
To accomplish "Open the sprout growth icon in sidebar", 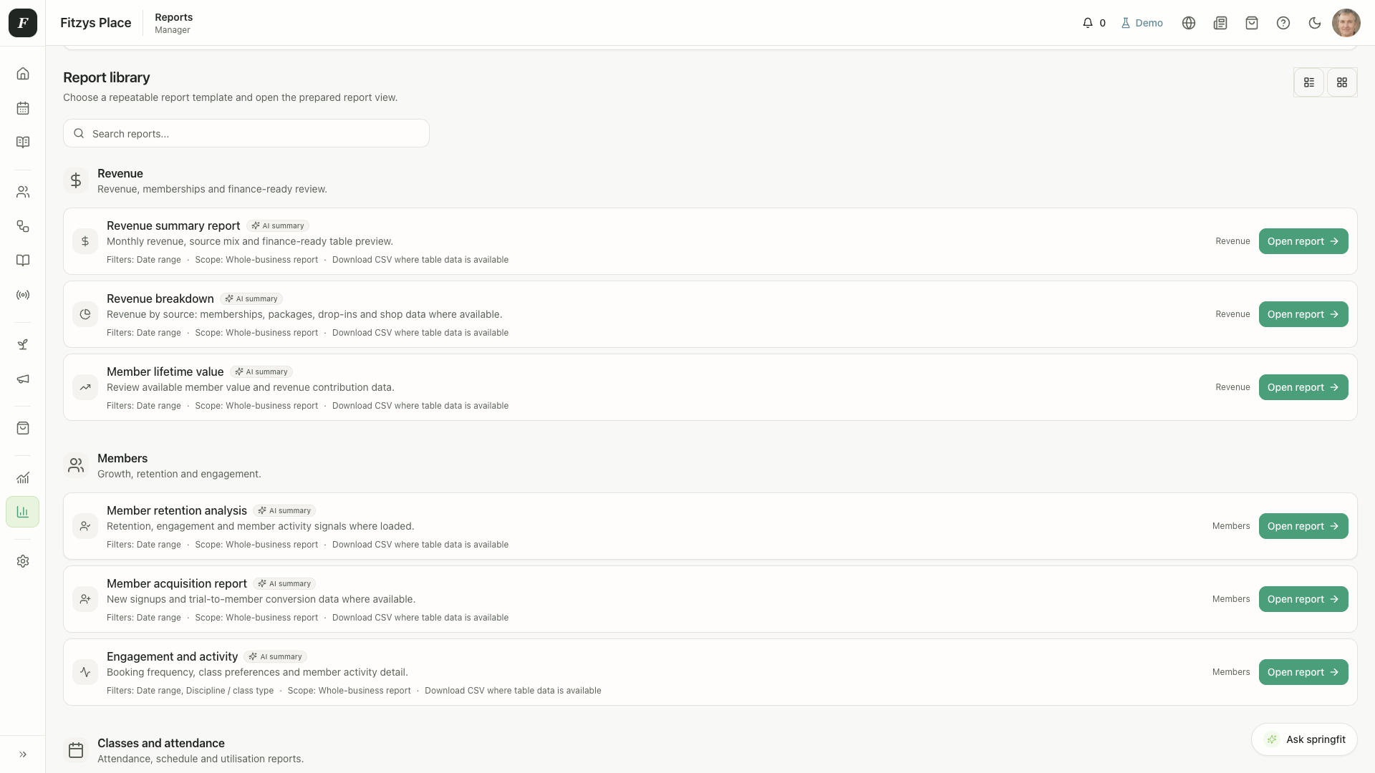I will 23,344.
